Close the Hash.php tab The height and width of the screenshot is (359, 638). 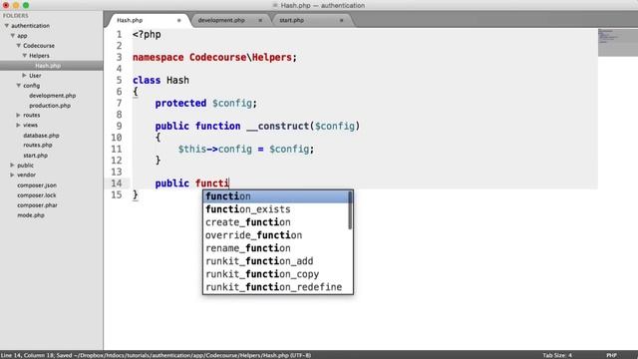pos(179,20)
